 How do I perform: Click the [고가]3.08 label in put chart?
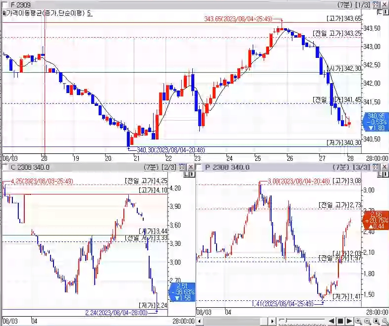click(347, 181)
